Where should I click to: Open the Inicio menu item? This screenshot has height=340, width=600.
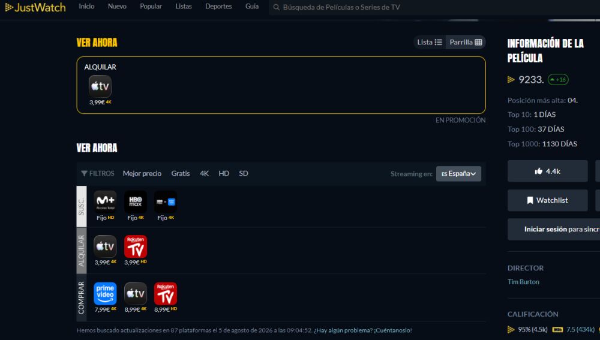pyautogui.click(x=86, y=7)
